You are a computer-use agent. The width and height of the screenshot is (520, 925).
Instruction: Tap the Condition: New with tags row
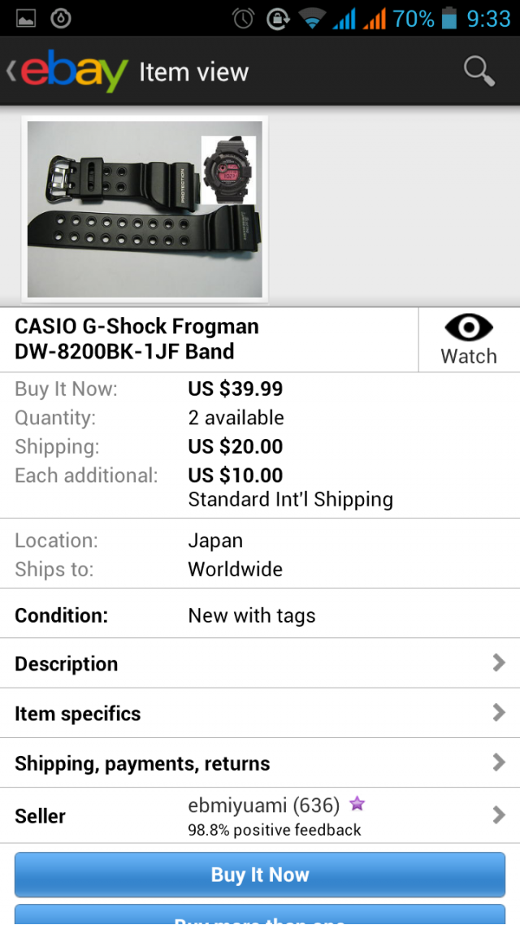[x=260, y=615]
